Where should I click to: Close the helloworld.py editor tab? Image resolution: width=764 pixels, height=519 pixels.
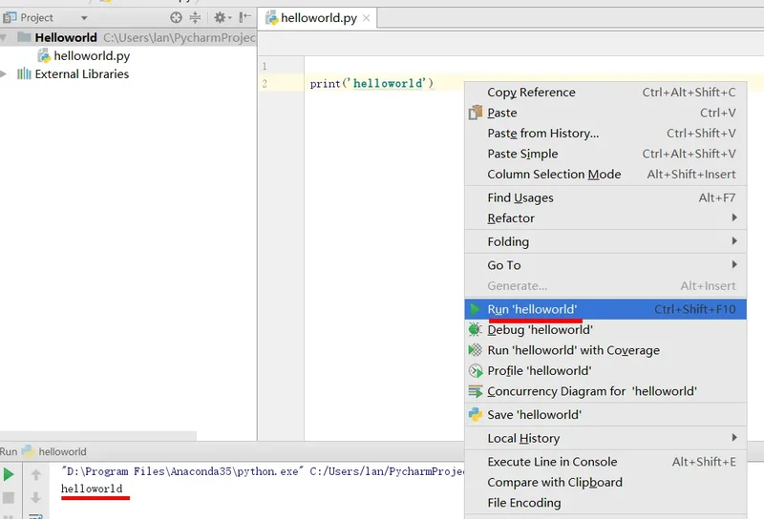pyautogui.click(x=366, y=18)
